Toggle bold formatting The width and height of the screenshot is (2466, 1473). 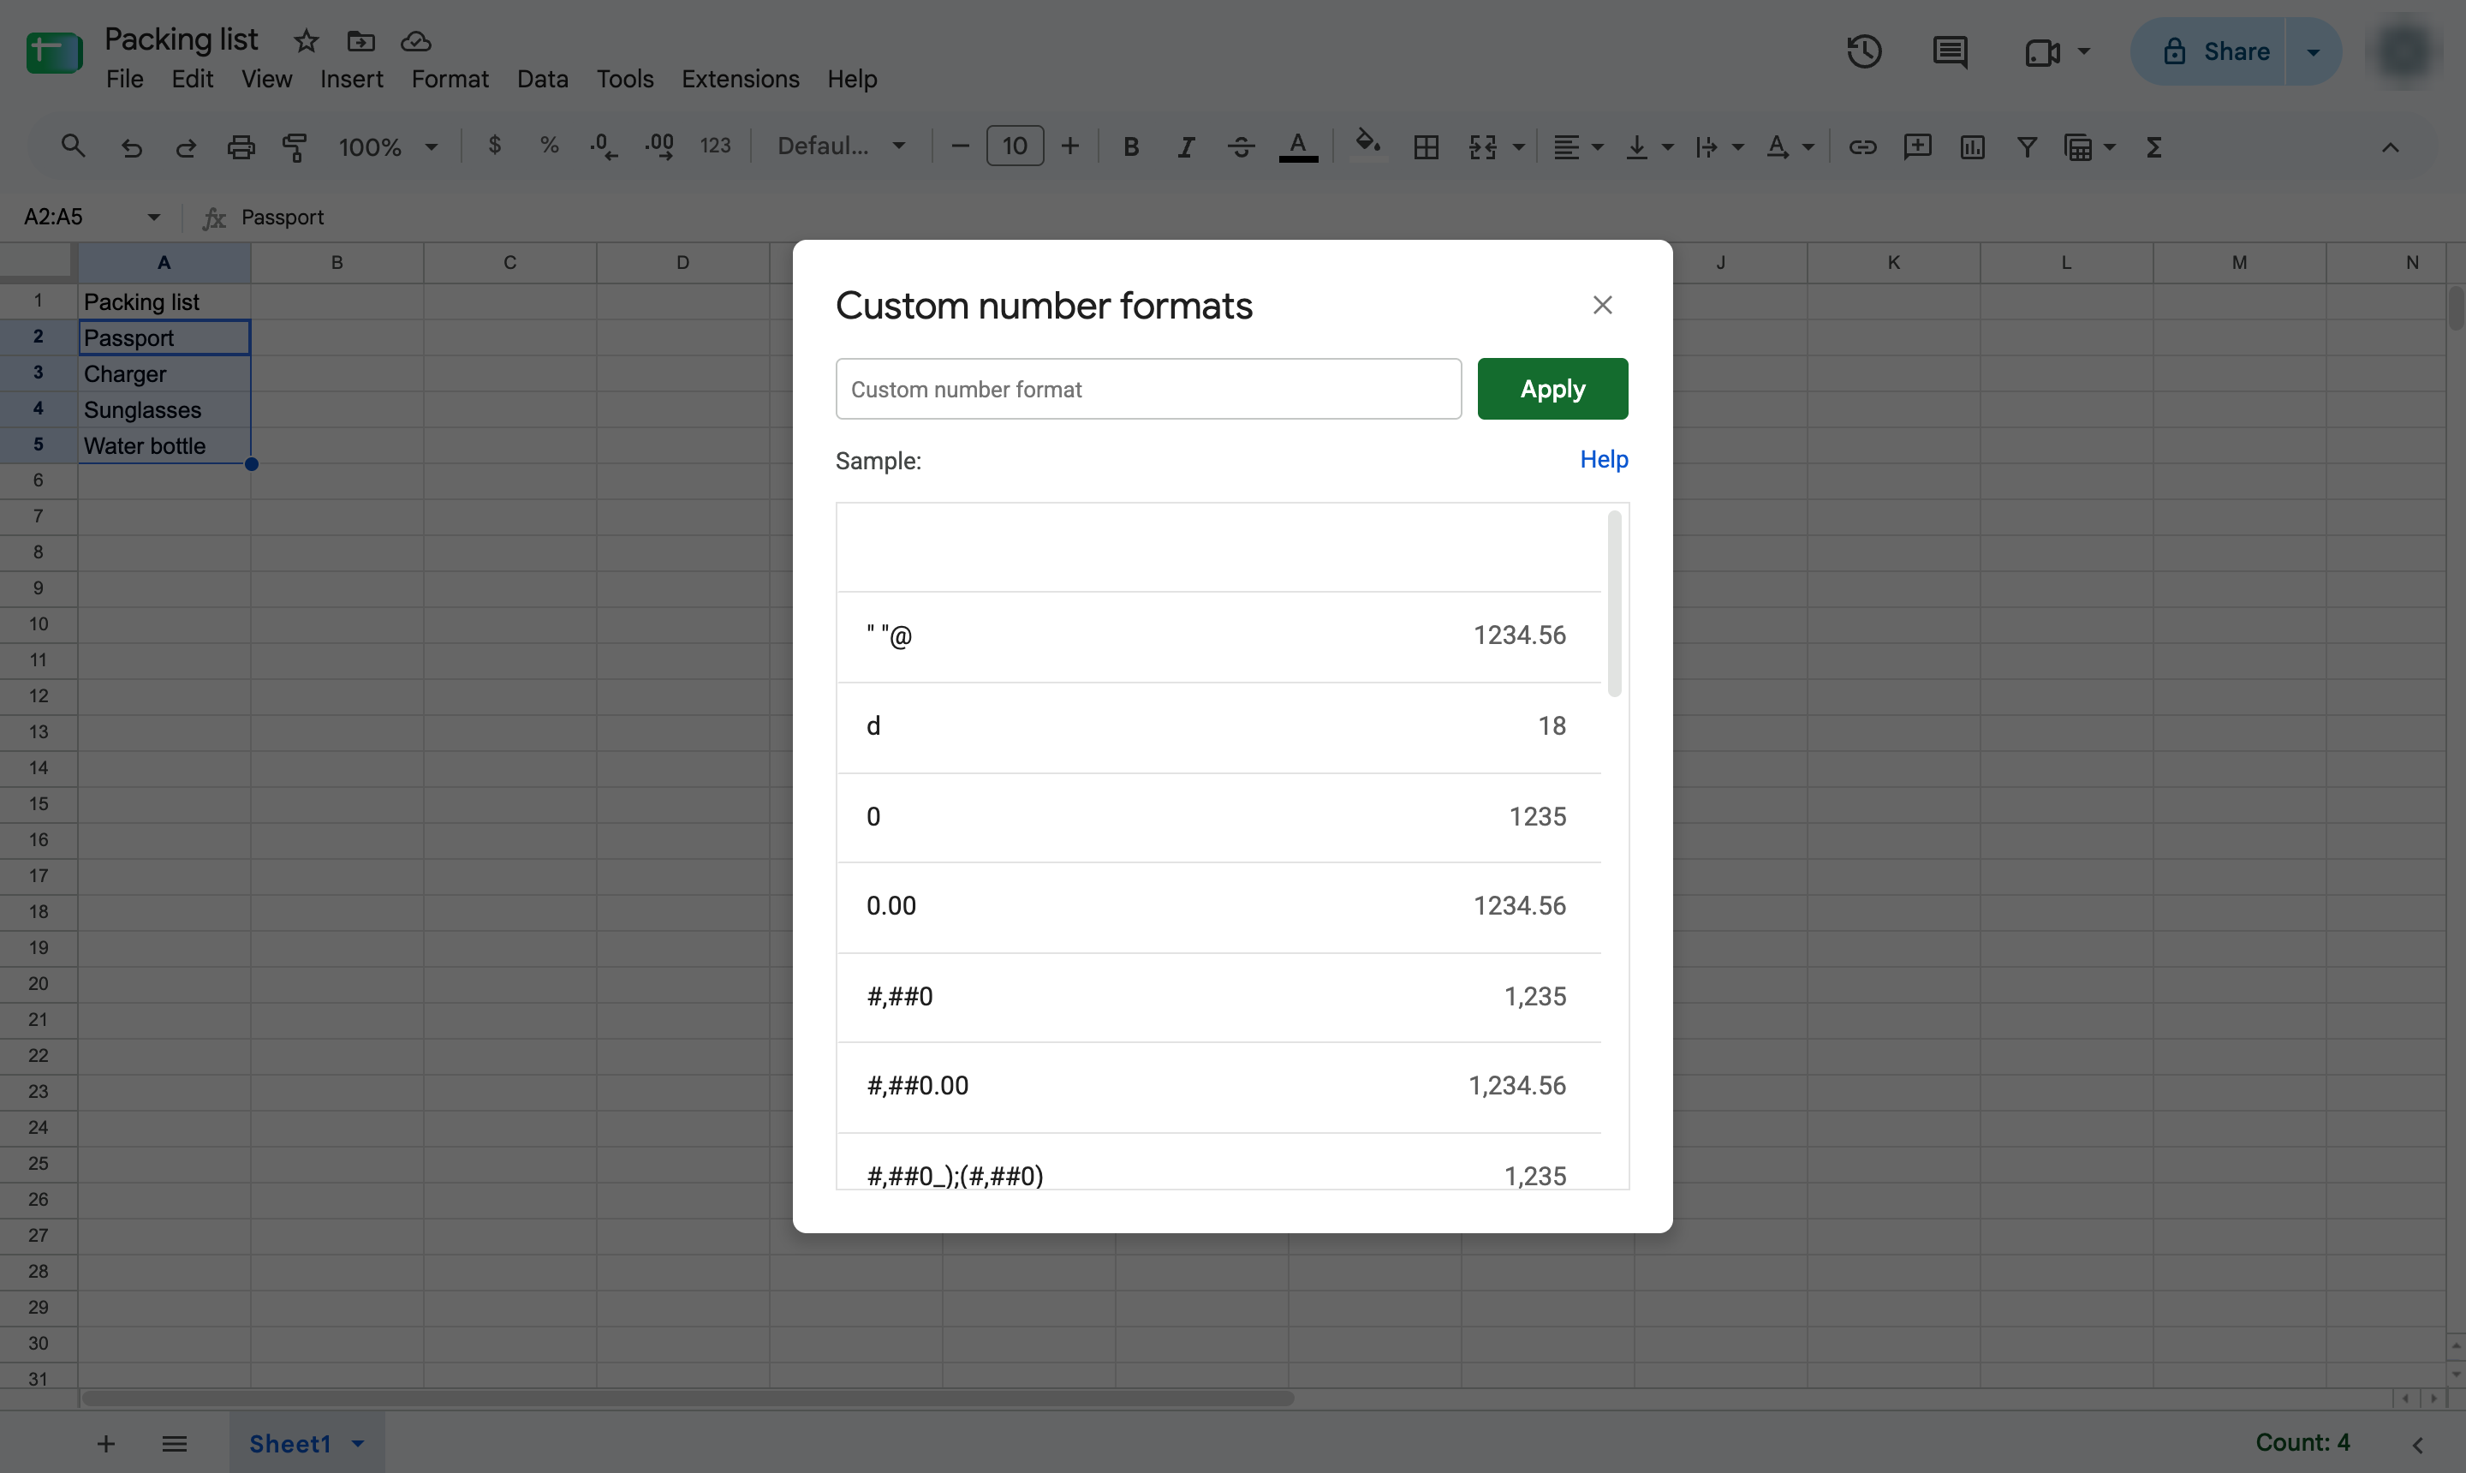(1130, 147)
